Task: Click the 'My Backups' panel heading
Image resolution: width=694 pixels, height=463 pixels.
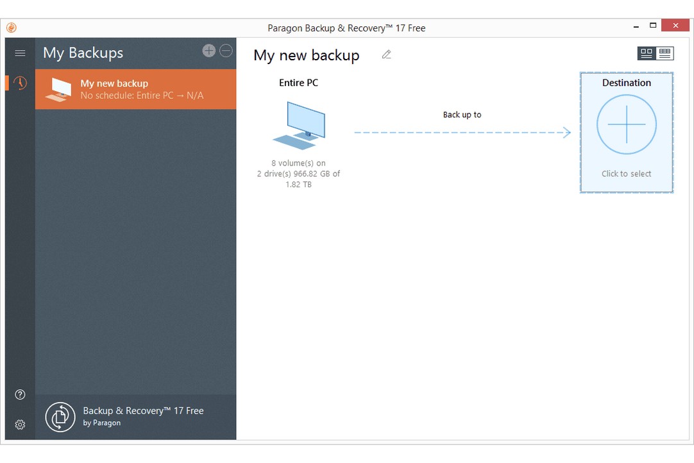Action: (x=83, y=53)
